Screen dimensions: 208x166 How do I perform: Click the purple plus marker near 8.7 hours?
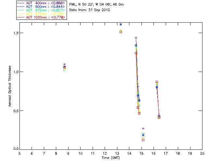[x=64, y=64]
